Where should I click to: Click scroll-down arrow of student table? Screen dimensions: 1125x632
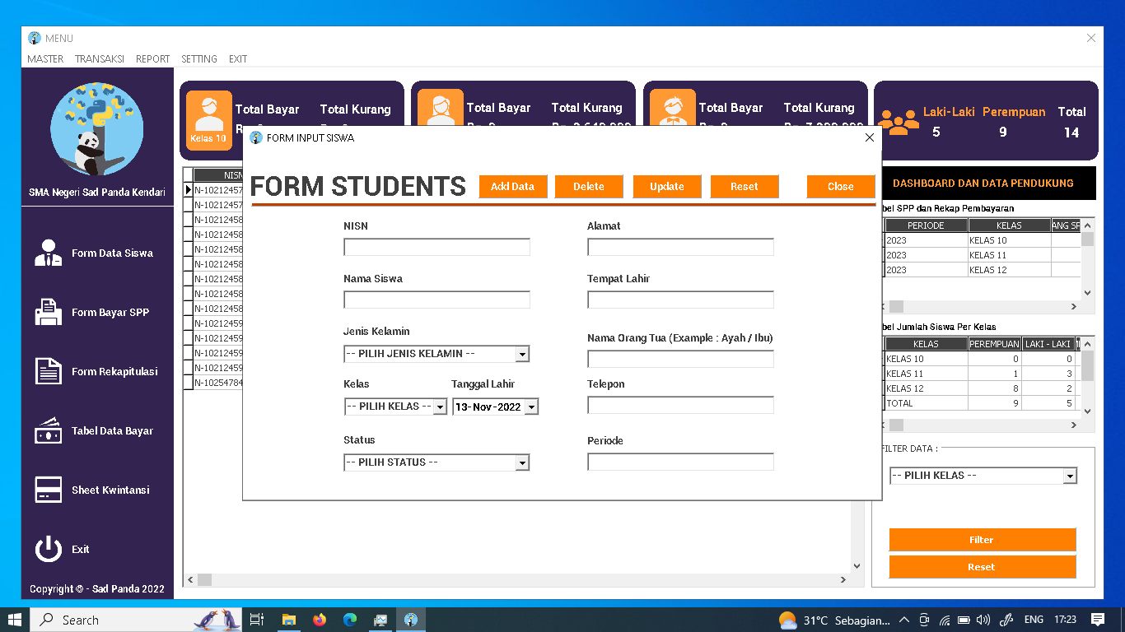point(857,565)
